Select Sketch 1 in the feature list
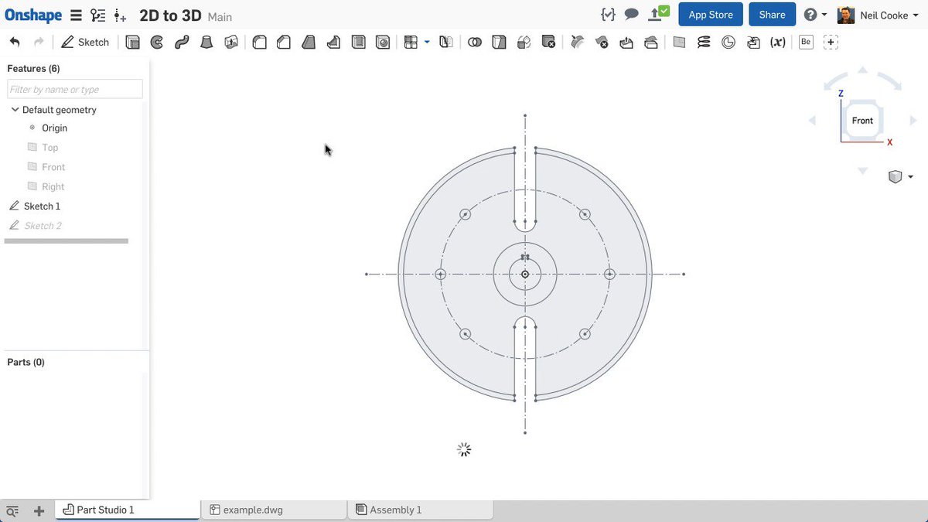 click(x=42, y=206)
